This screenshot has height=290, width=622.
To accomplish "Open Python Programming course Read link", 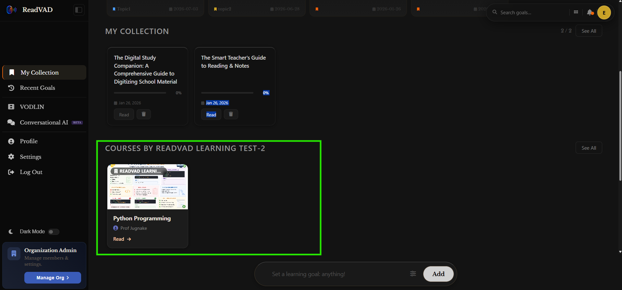I will [x=122, y=239].
